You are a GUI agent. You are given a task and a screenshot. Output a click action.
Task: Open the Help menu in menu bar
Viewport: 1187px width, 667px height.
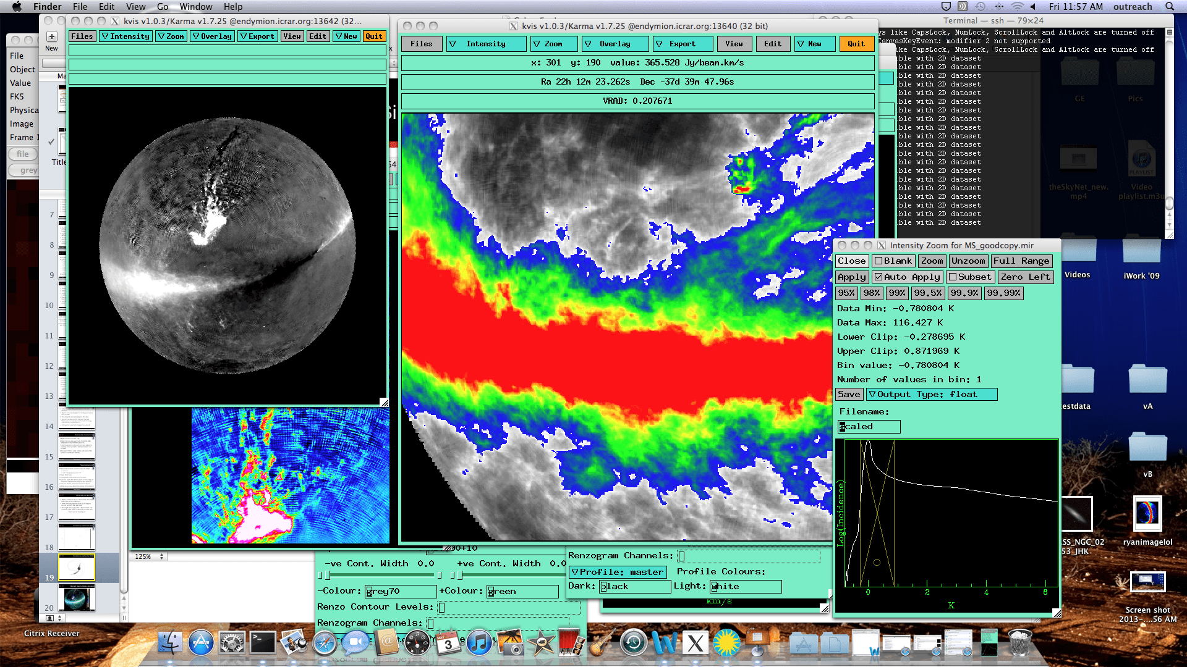(233, 7)
